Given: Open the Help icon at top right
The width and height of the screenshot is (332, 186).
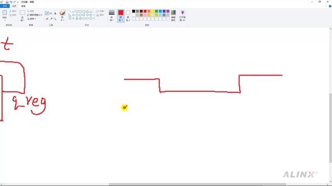Looking at the screenshot, I should pos(330,6).
